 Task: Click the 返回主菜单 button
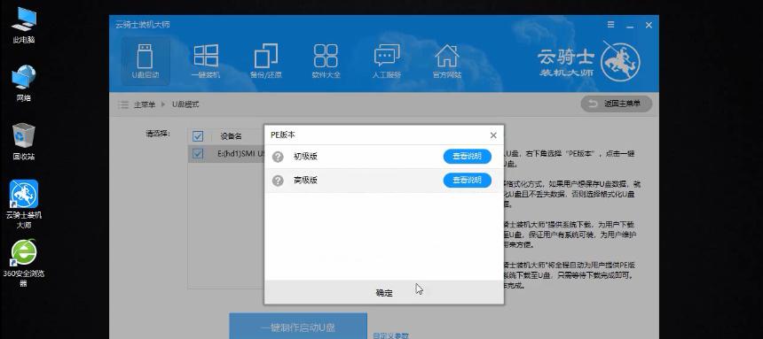point(617,104)
